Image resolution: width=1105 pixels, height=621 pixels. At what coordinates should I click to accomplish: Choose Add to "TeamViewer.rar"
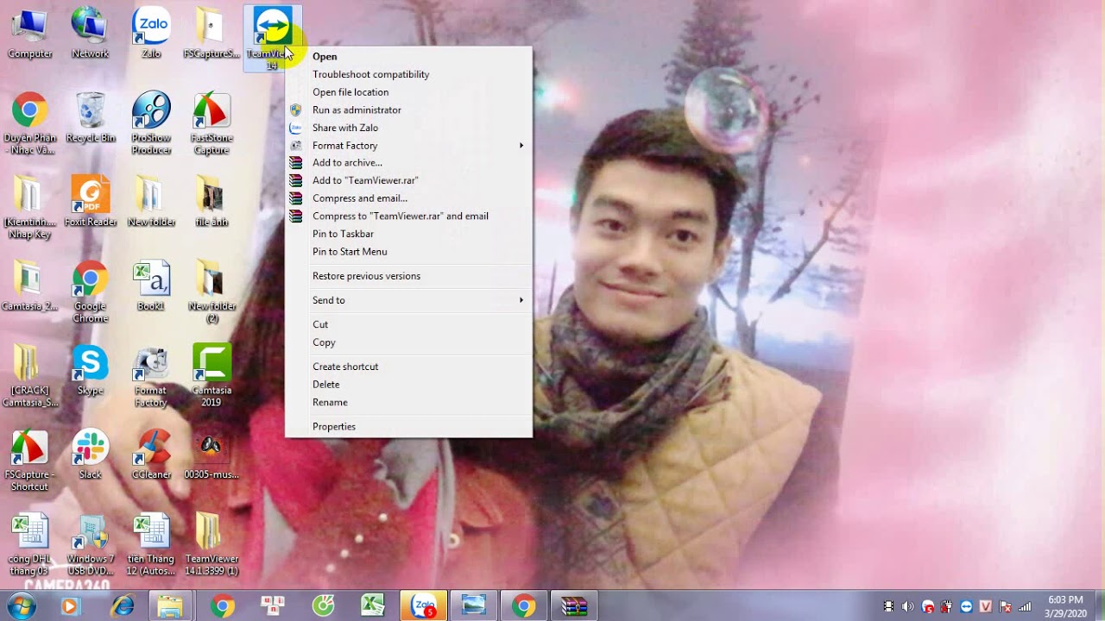point(408,180)
